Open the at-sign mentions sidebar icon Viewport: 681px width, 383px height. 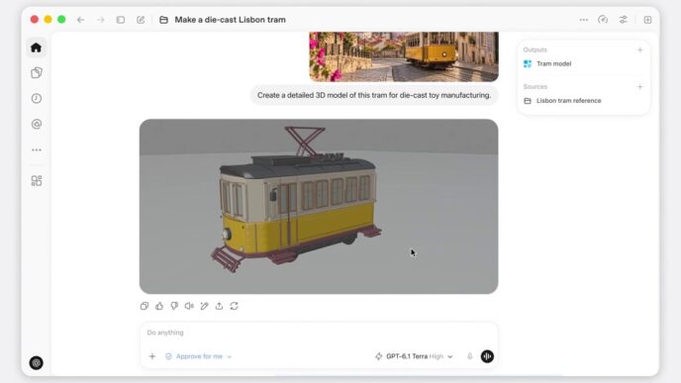tap(37, 124)
